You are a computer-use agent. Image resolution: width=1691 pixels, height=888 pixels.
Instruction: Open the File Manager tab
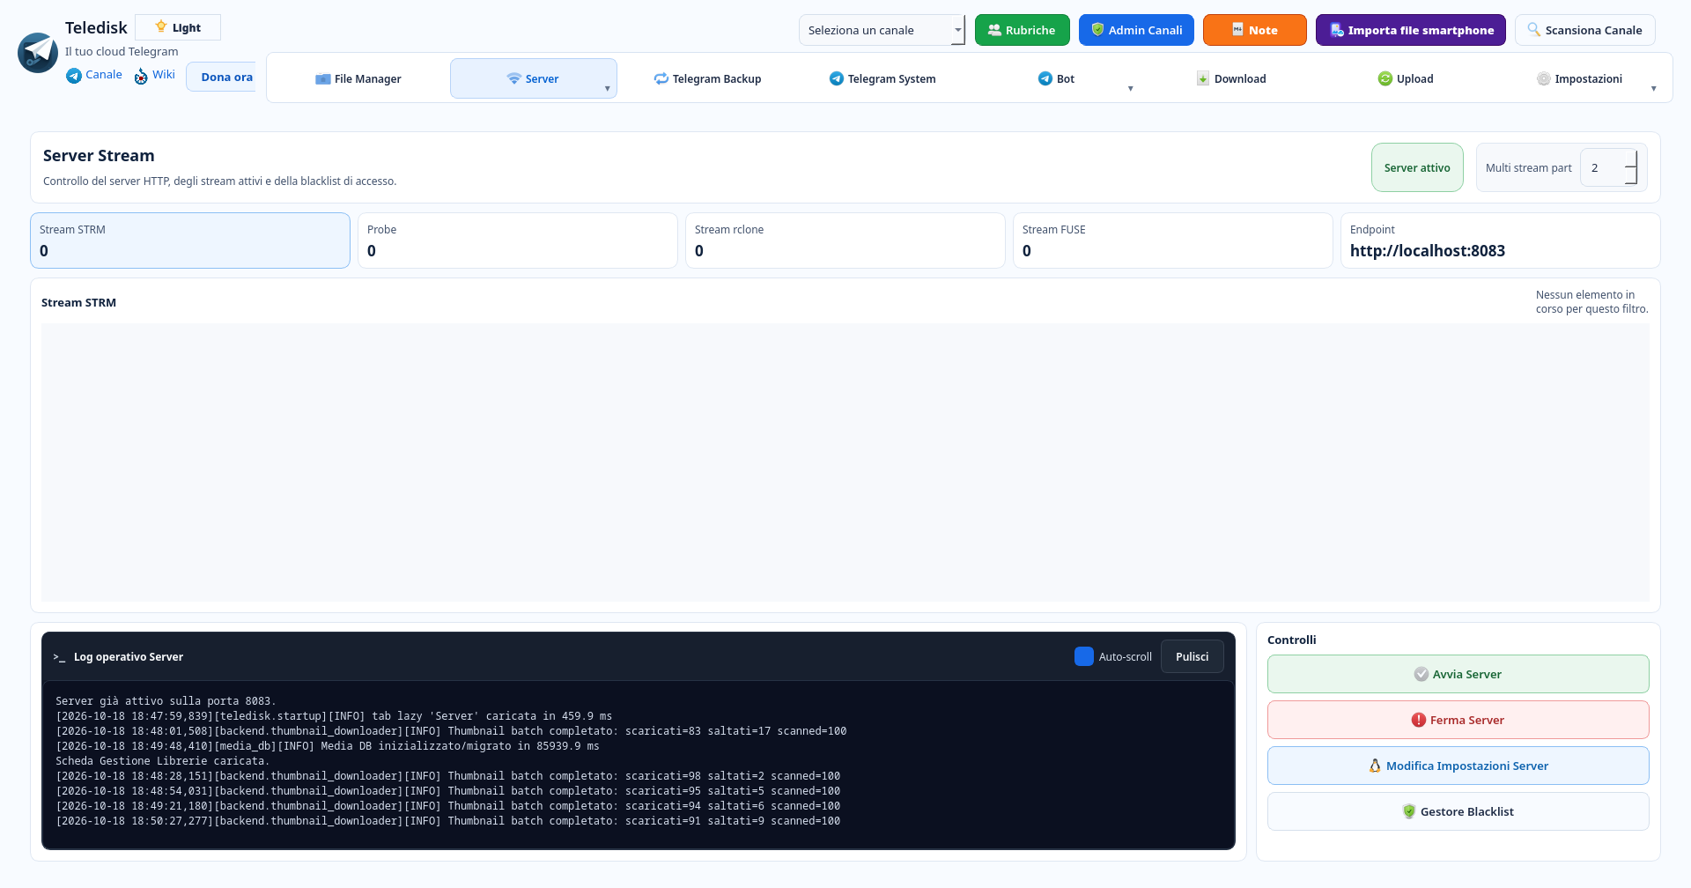tap(358, 78)
